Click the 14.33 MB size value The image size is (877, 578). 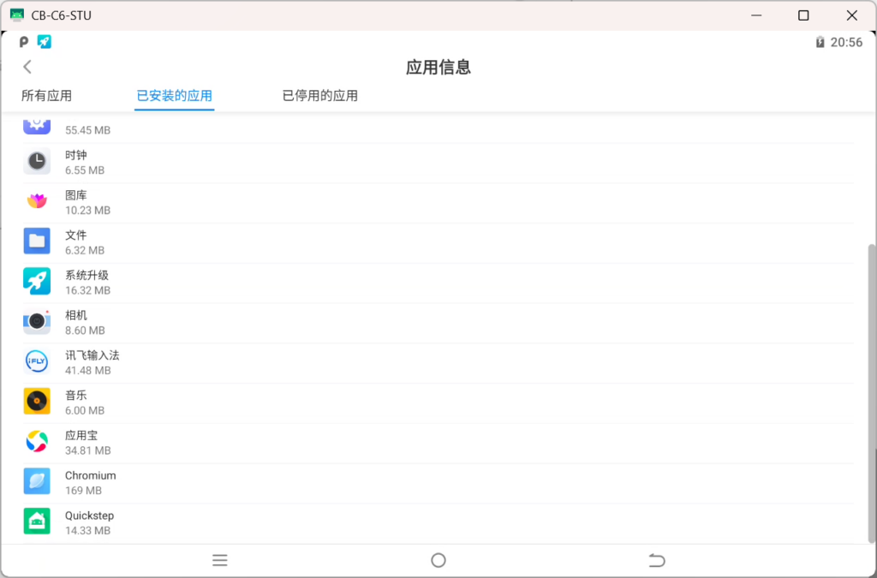click(x=88, y=531)
